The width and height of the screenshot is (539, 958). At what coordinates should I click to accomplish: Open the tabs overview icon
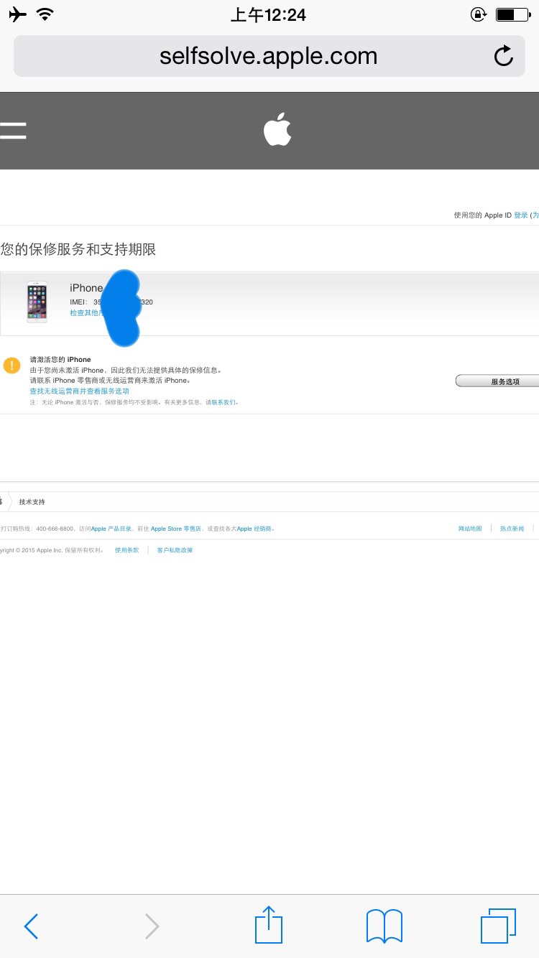point(498,926)
